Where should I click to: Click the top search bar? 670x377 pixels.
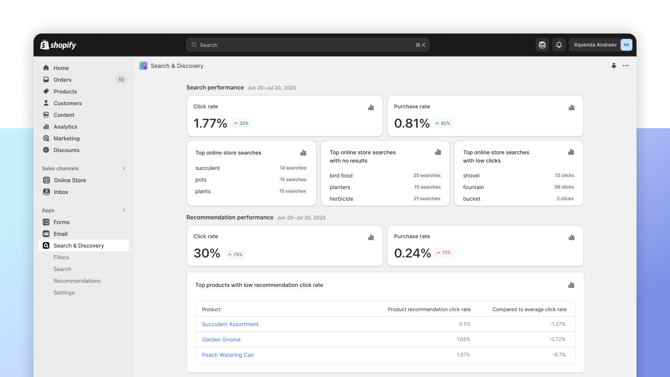[x=308, y=44]
